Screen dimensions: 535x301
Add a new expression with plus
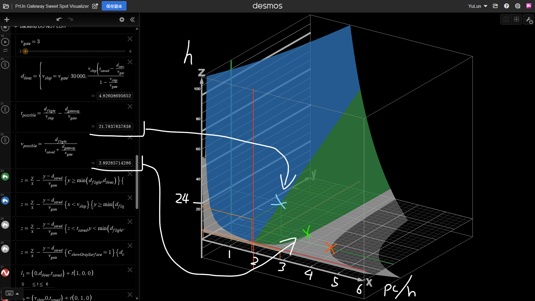coord(7,20)
